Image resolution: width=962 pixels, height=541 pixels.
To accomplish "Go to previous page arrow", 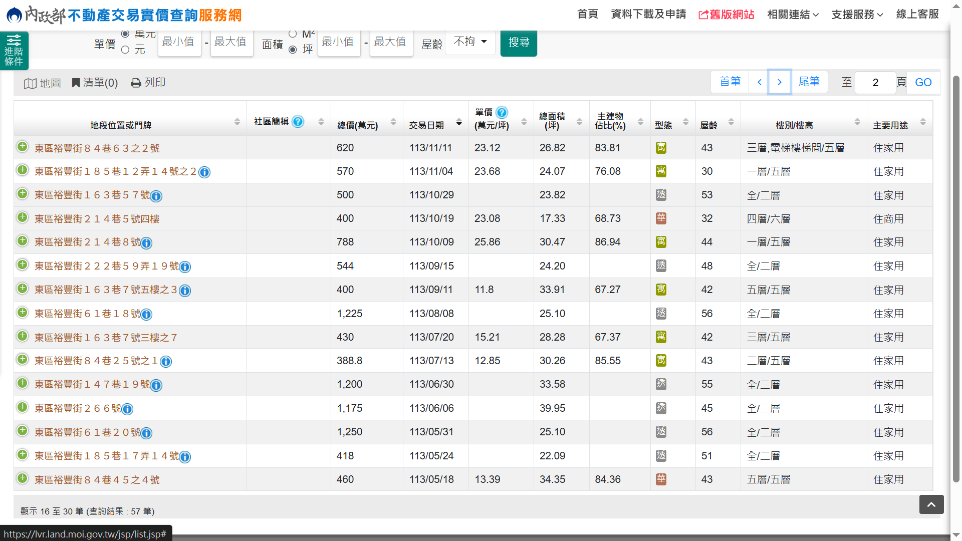I will pyautogui.click(x=759, y=82).
